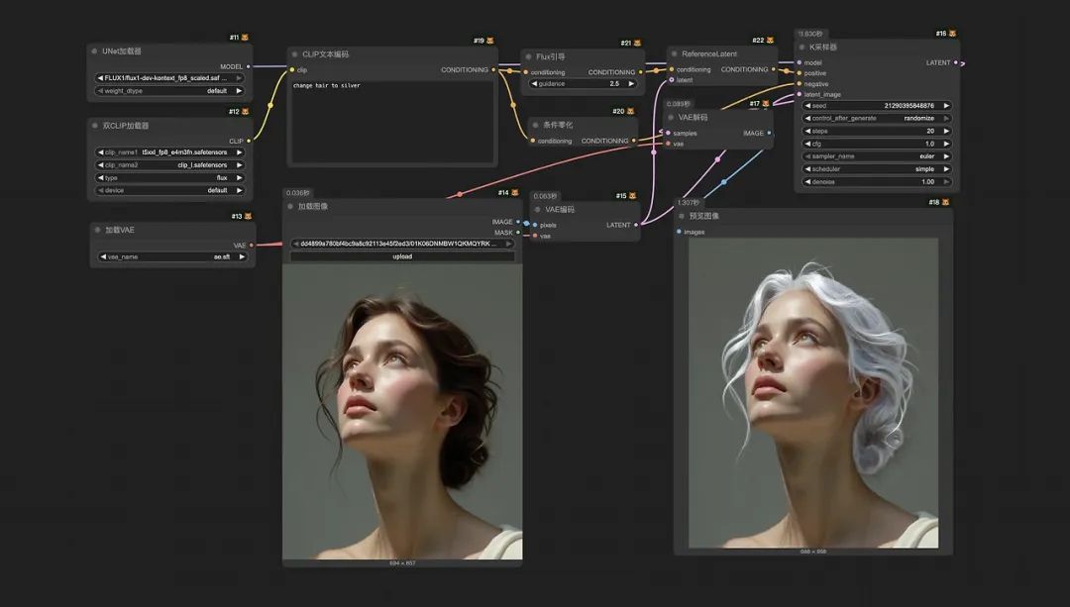
Task: Click the fox badge icon on node #12
Action: coord(245,112)
